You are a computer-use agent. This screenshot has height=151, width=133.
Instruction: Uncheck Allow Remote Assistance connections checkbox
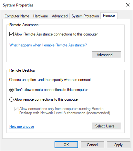11,34
